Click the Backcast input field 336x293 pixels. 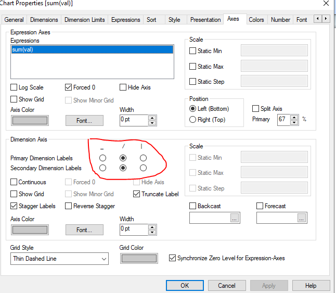tap(210, 218)
